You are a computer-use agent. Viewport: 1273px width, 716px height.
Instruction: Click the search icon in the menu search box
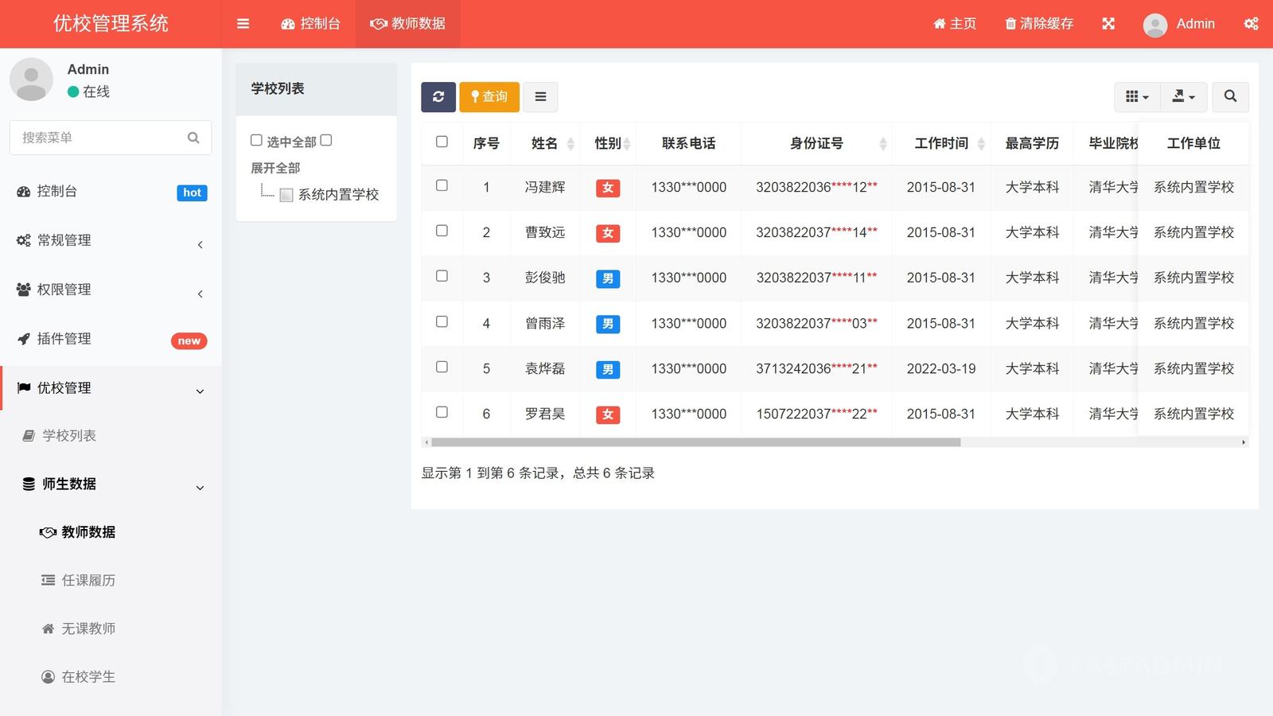(193, 138)
